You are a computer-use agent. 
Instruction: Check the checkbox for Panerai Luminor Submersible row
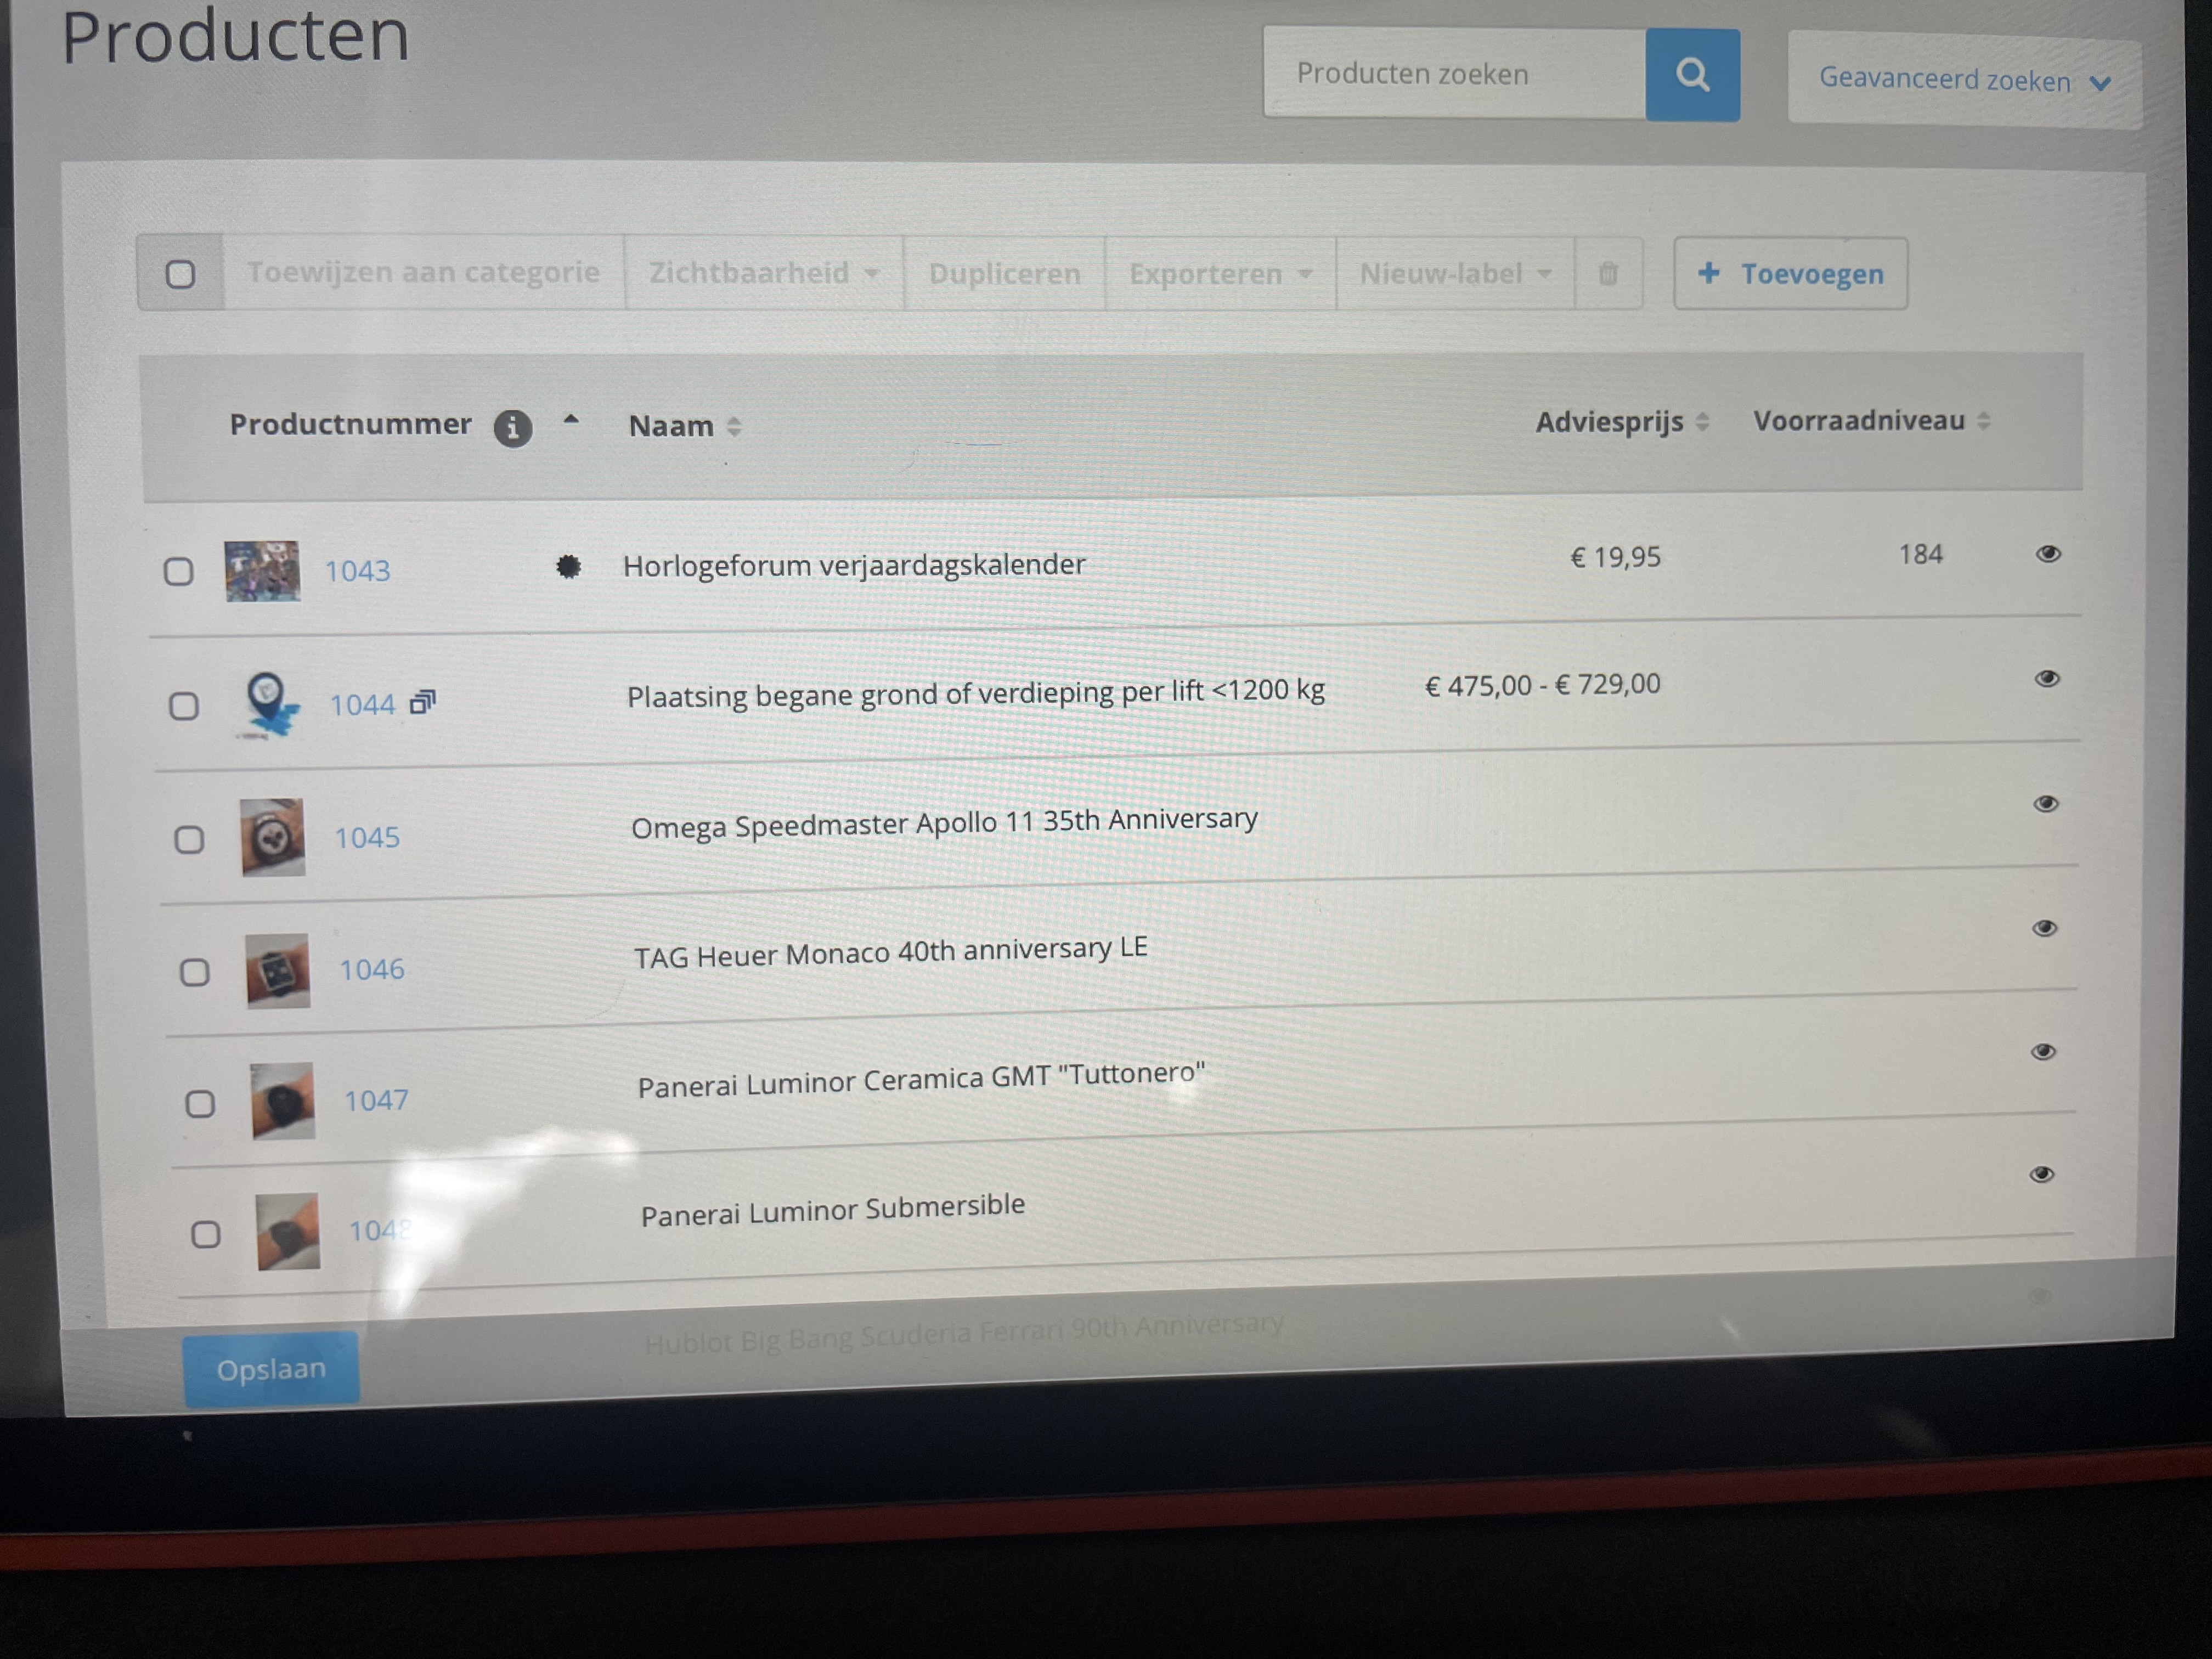click(x=205, y=1234)
